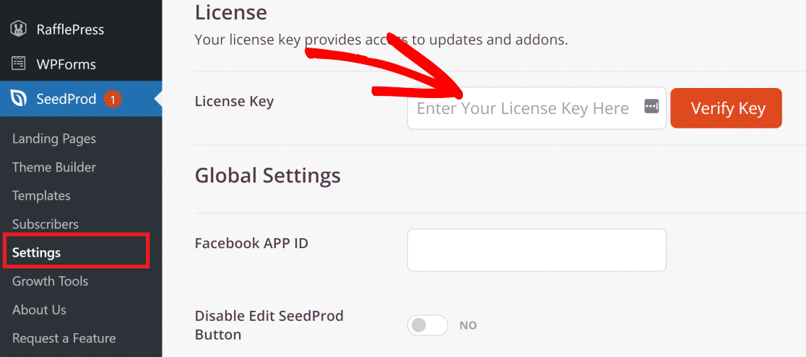The height and width of the screenshot is (357, 806).
Task: Open Theme Builder submenu item
Action: pyautogui.click(x=54, y=167)
